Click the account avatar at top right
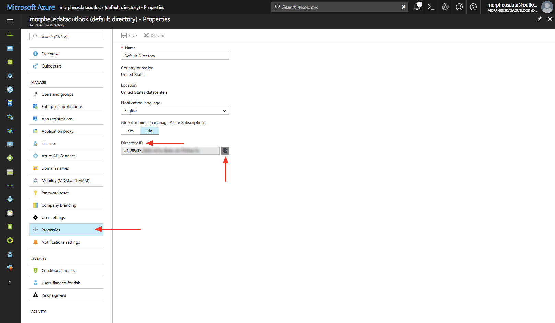This screenshot has height=323, width=555. click(547, 7)
